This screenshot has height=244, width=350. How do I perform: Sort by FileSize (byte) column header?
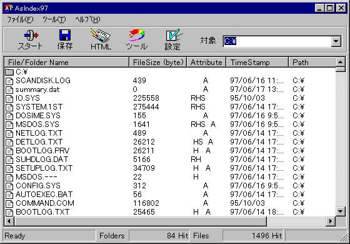pyautogui.click(x=157, y=63)
